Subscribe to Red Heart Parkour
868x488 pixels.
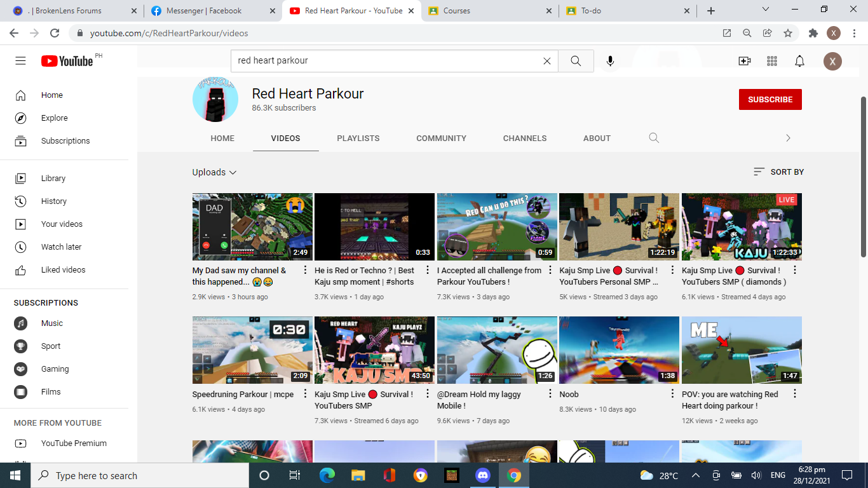tap(770, 99)
